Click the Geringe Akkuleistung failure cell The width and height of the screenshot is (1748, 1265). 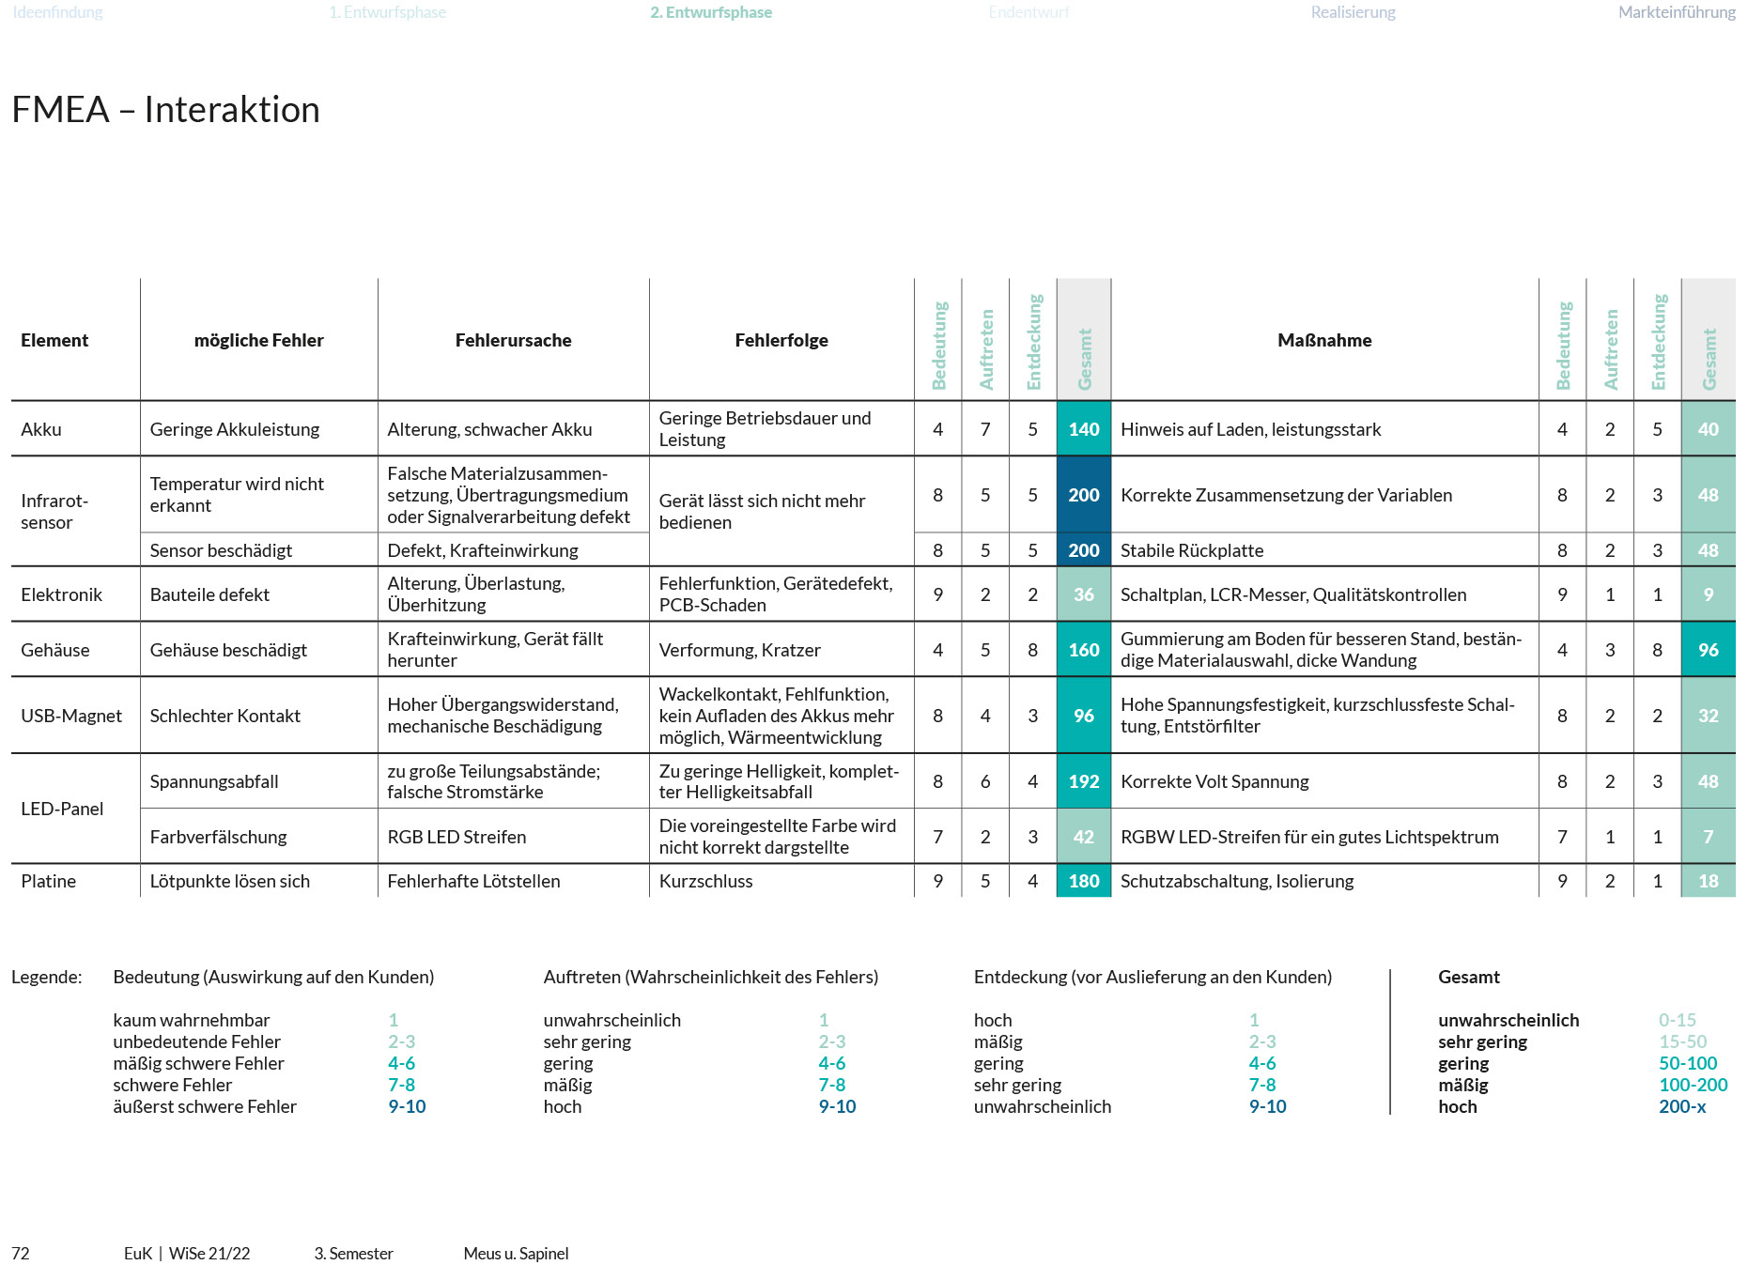pyautogui.click(x=234, y=429)
